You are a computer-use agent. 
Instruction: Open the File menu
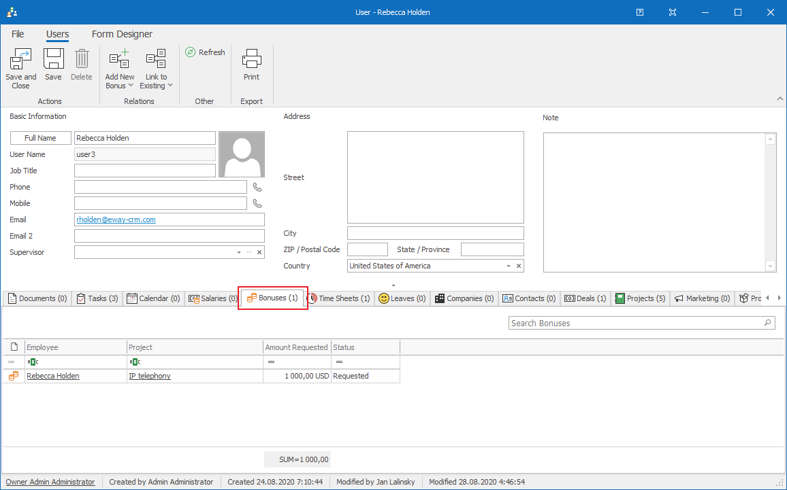pos(18,34)
